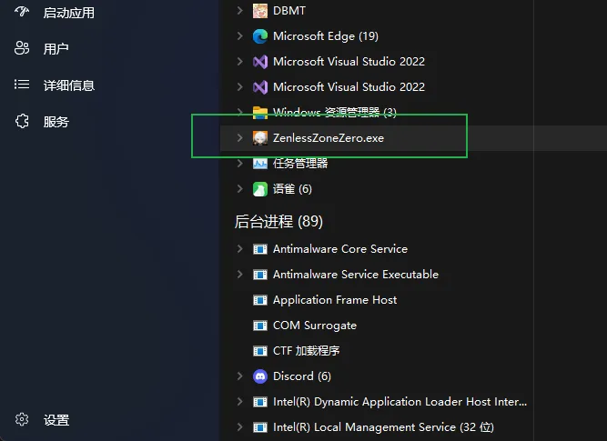The width and height of the screenshot is (607, 441).
Task: Expand the Discord (6) group
Action: [x=240, y=376]
